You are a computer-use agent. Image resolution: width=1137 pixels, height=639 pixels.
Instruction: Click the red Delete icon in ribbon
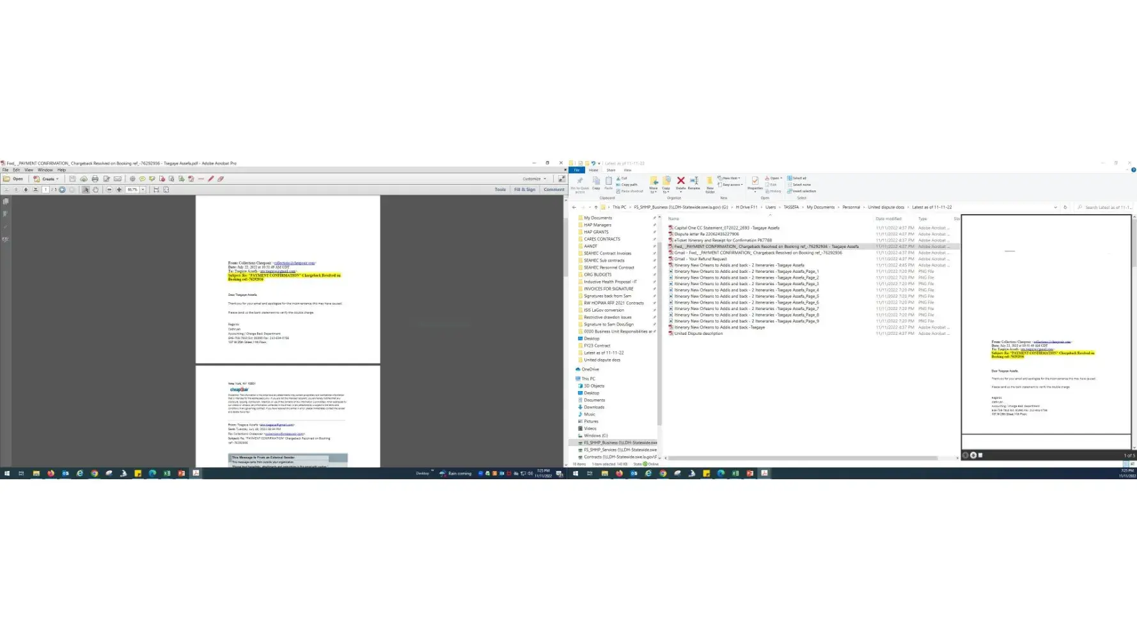click(681, 183)
